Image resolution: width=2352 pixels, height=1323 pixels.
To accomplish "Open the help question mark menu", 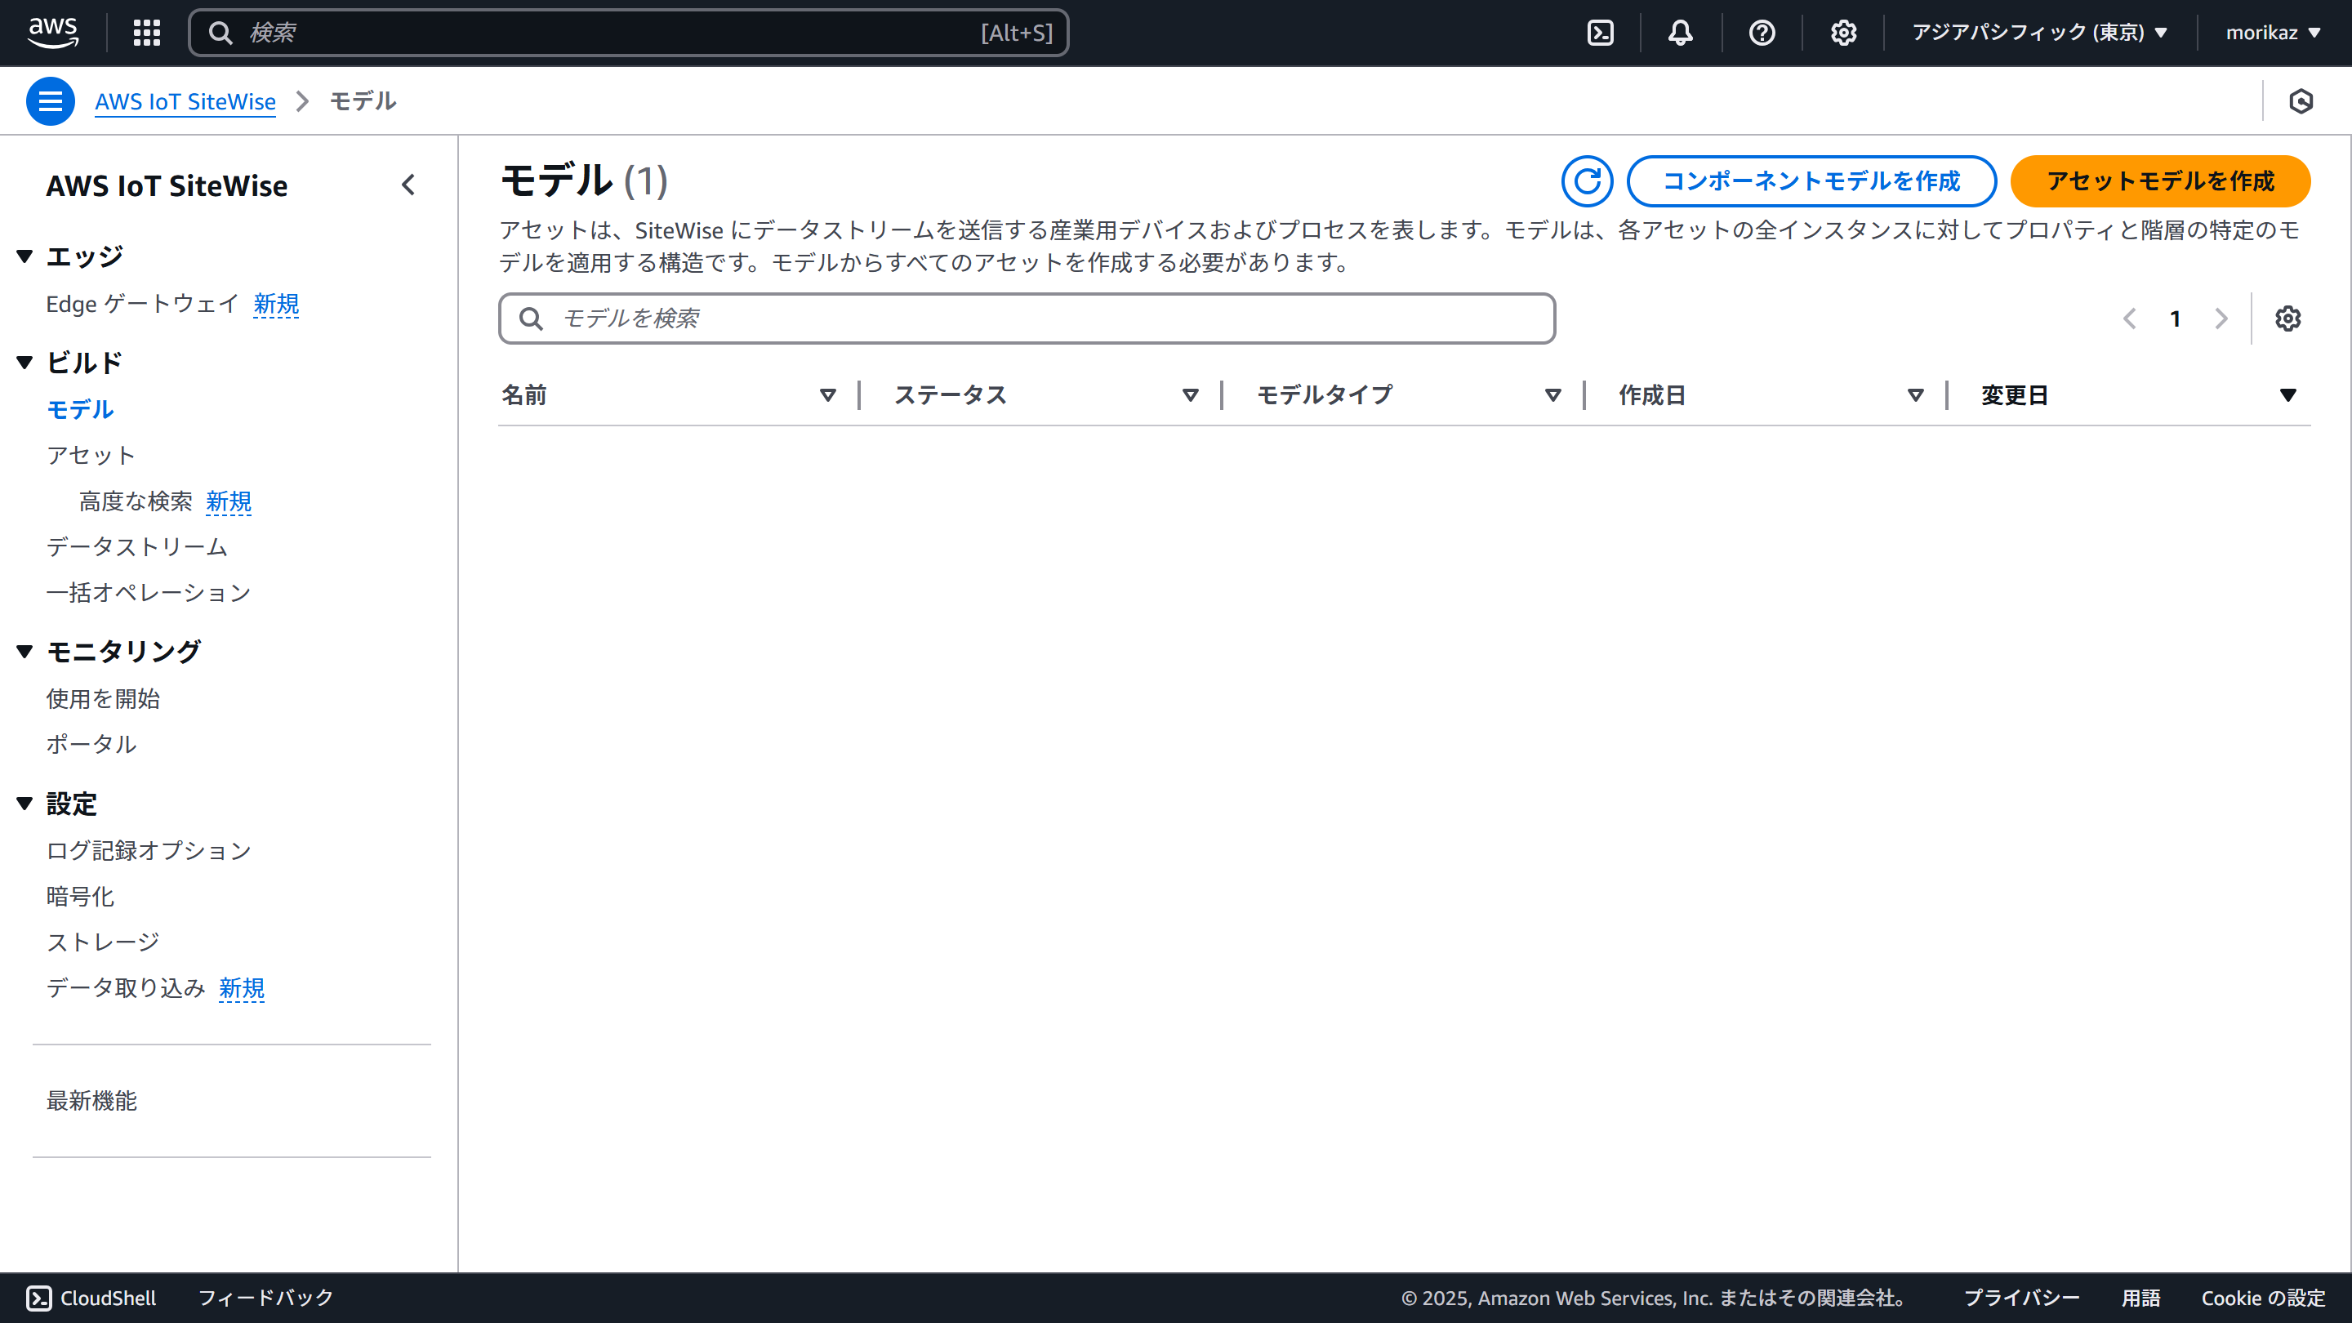I will point(1762,33).
